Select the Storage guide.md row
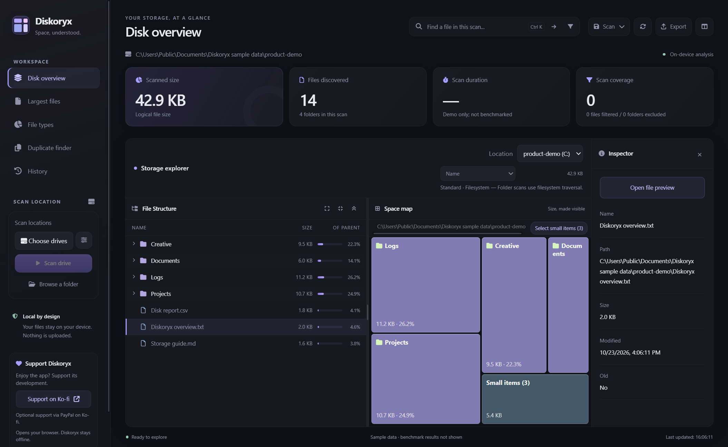This screenshot has width=728, height=447. (246, 344)
